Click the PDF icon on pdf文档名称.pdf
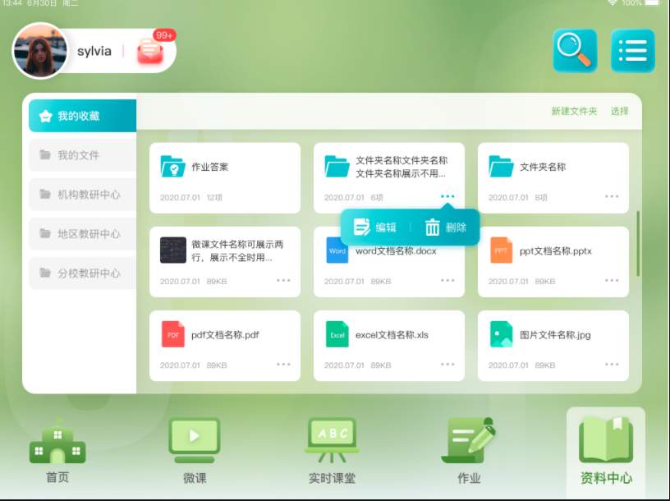670x501 pixels. coord(172,335)
